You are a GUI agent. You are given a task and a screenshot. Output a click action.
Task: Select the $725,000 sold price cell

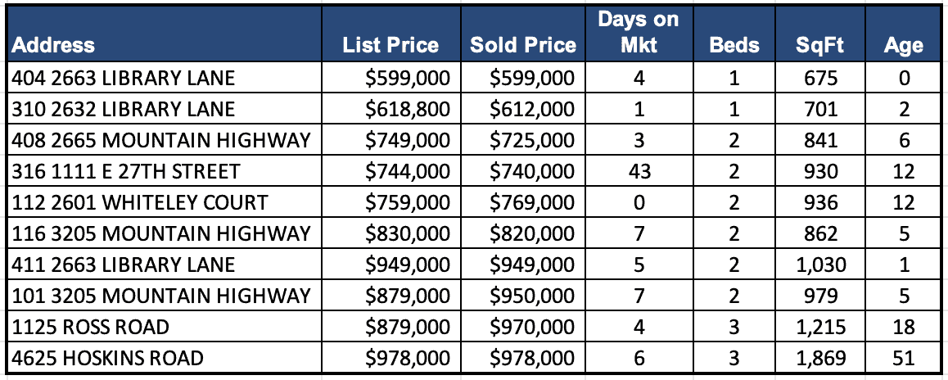point(534,141)
